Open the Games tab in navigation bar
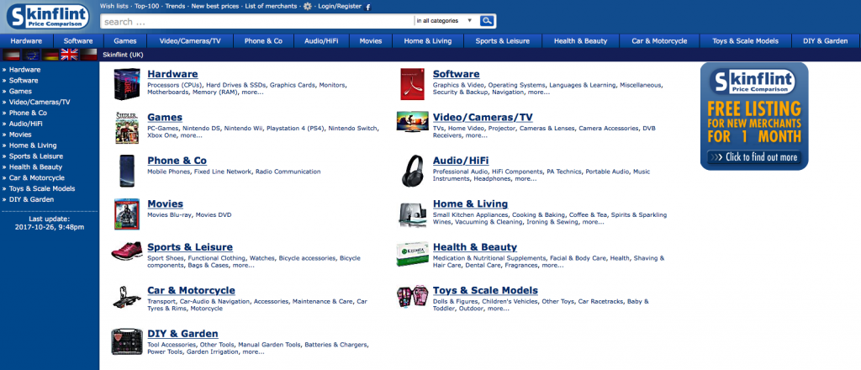861x370 pixels. click(125, 41)
